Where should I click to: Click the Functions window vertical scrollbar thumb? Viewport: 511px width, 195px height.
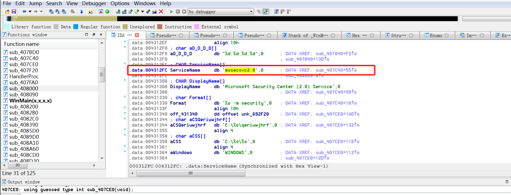[x=101, y=75]
